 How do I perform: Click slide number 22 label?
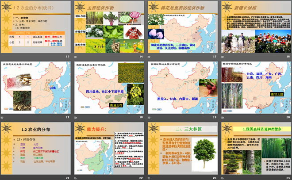coord(141,178)
